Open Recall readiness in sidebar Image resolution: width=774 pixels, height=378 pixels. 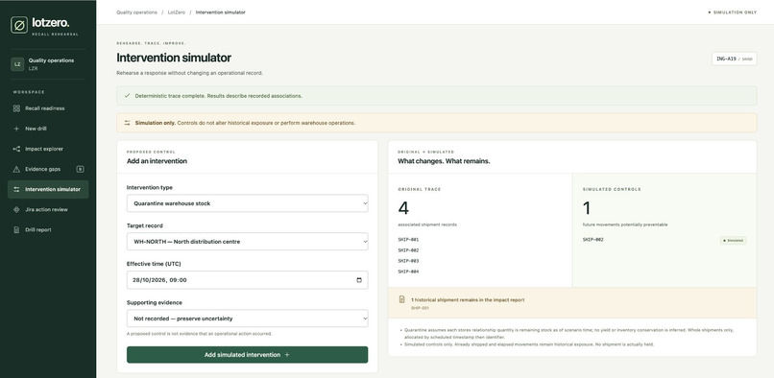tap(48, 108)
